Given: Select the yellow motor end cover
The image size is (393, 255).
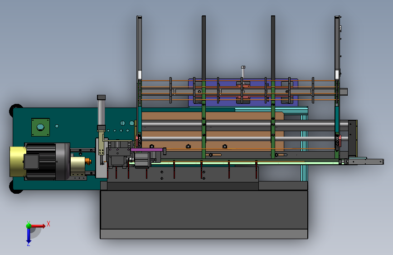Looking at the screenshot, I should (x=17, y=162).
